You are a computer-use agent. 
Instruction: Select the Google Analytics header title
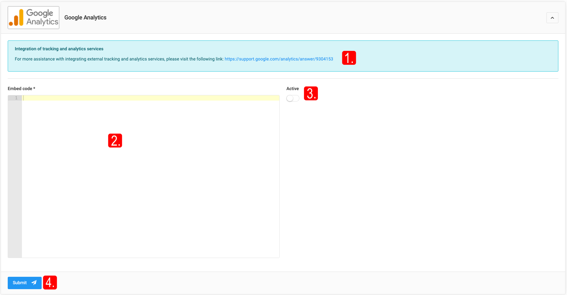[x=85, y=18]
